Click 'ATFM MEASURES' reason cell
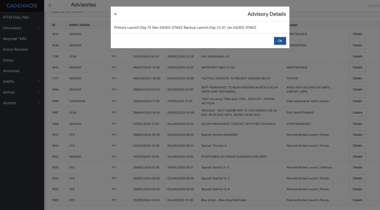 (298, 124)
